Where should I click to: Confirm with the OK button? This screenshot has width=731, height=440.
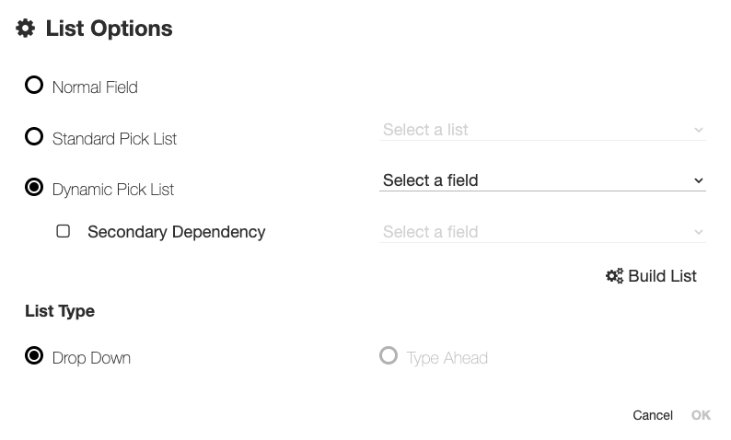pyautogui.click(x=701, y=415)
